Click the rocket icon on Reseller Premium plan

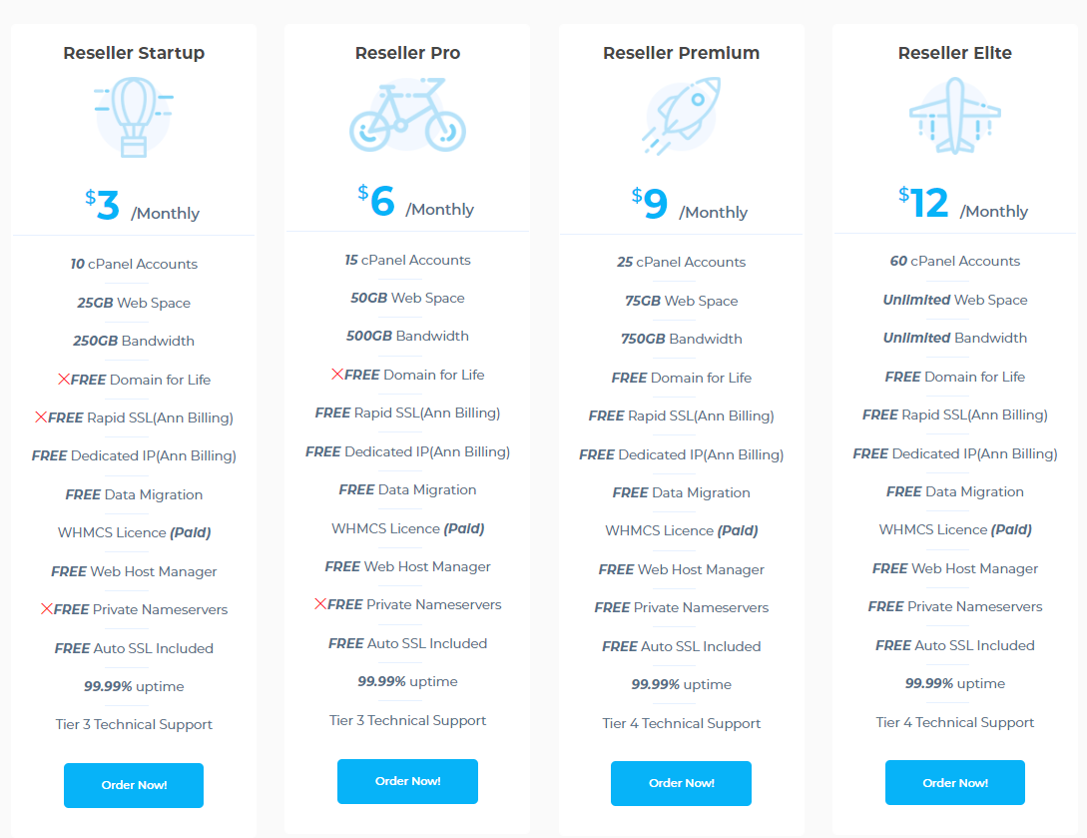click(681, 113)
